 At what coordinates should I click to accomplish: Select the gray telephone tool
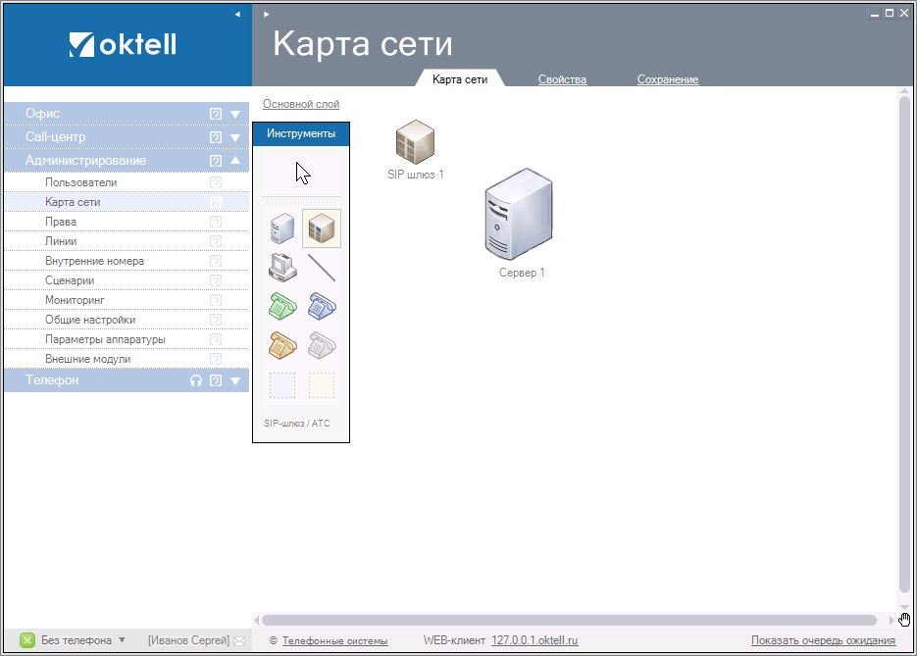click(322, 345)
